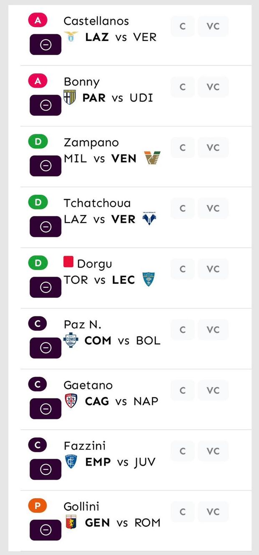
Task: Click the Cagliari crest beside Gaetano
Action: 71,401
